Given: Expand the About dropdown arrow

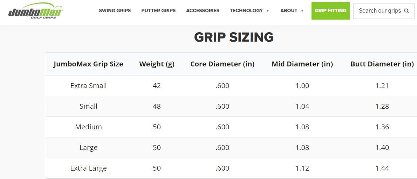Looking at the screenshot, I should pyautogui.click(x=302, y=11).
